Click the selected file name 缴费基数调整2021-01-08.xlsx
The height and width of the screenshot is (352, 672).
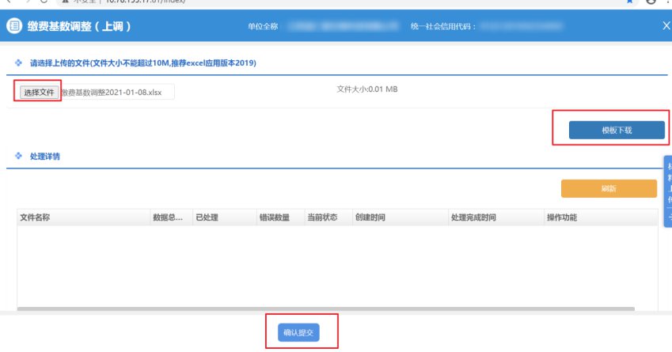pyautogui.click(x=112, y=93)
